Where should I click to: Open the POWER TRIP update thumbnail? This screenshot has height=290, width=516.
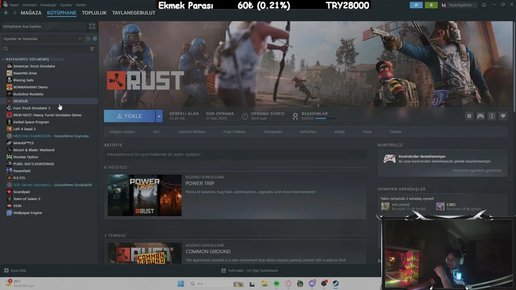click(145, 195)
